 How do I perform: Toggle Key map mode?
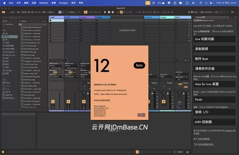tap(196, 12)
